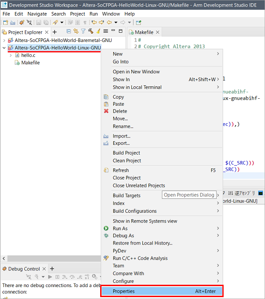265x299 pixels.
Task: Expand the Altera-SoCFPGA-HelloWorld-Baremetal-GNU project
Action: point(4,41)
